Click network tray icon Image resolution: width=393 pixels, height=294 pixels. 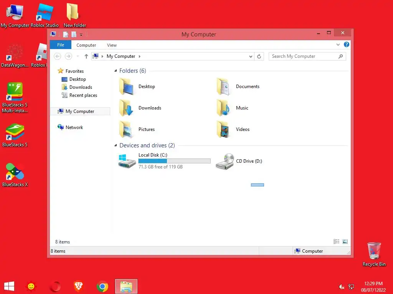click(352, 287)
